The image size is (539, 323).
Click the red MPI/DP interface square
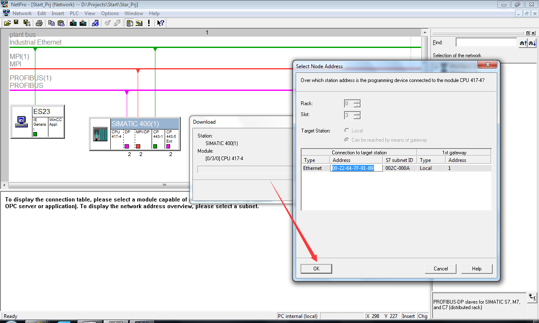[x=138, y=146]
